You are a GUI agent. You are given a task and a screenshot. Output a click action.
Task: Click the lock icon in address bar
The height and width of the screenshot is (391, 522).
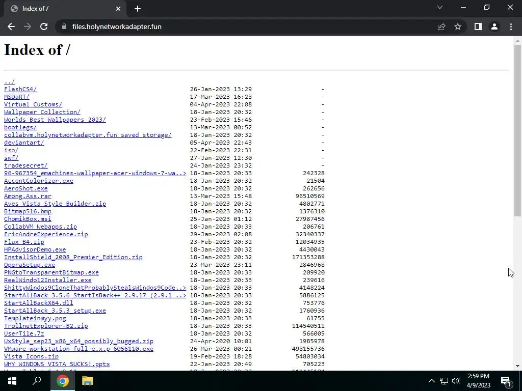(64, 26)
